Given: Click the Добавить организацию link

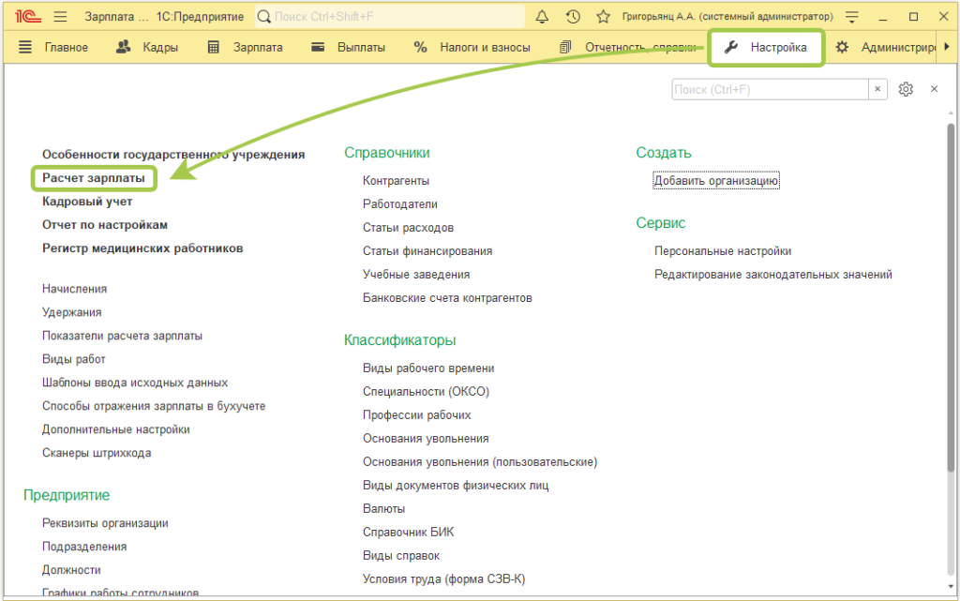Looking at the screenshot, I should click(x=716, y=181).
